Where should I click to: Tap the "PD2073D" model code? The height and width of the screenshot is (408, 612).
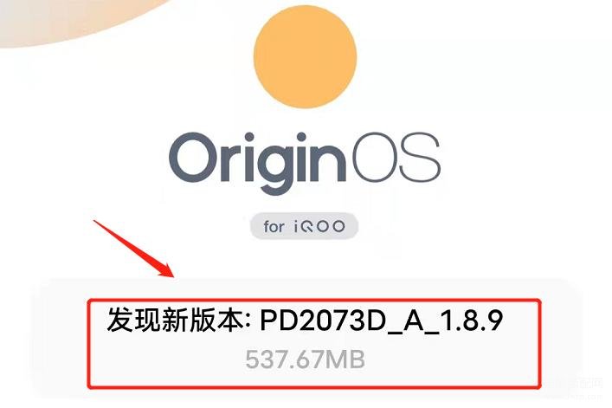click(x=322, y=320)
